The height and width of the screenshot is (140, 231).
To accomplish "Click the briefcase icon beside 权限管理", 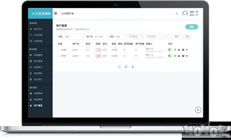I will [x=31, y=93].
